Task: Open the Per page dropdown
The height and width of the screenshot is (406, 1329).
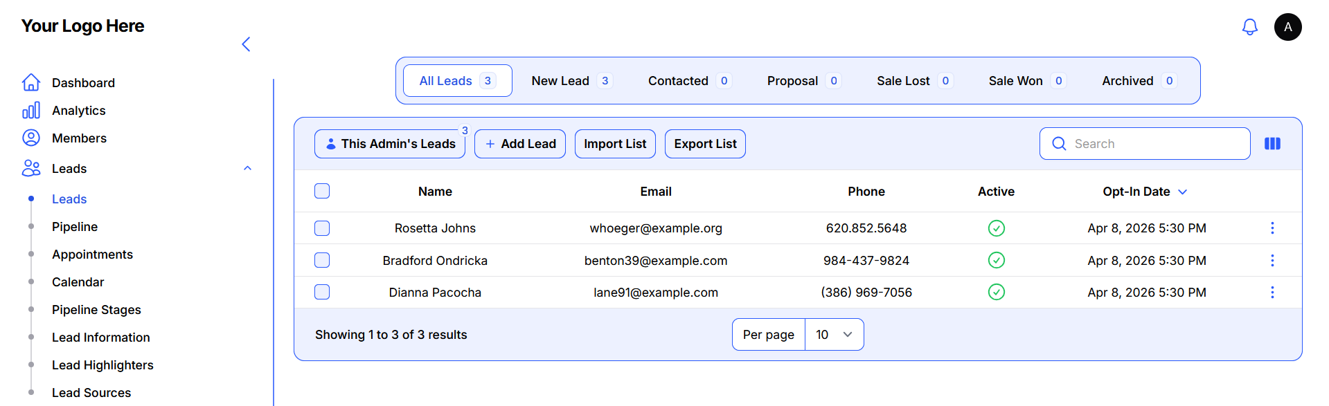Action: tap(834, 335)
